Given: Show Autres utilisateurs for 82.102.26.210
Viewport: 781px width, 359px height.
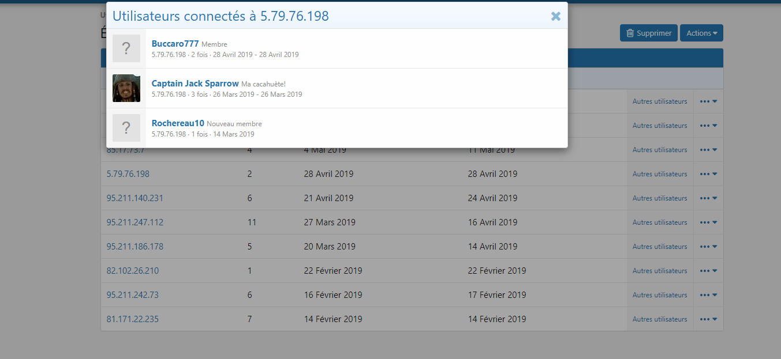Looking at the screenshot, I should click(x=660, y=271).
